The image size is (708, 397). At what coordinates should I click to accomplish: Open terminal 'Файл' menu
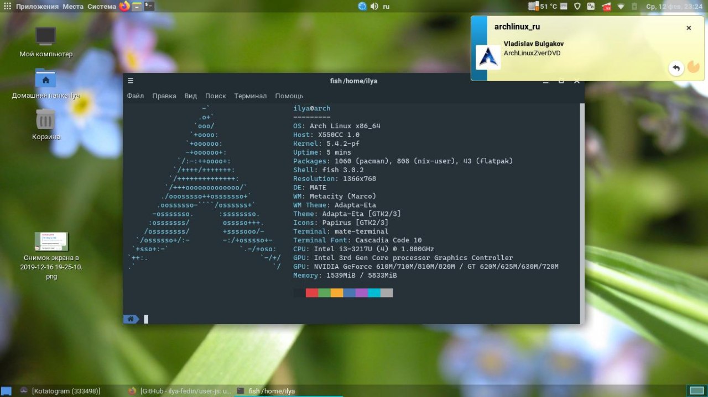[135, 96]
